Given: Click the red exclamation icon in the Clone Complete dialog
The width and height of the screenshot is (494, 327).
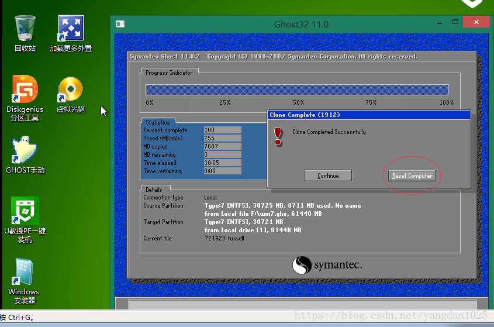Looking at the screenshot, I should (278, 136).
